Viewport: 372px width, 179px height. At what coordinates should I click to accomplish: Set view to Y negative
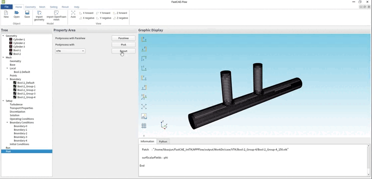coord(104,18)
